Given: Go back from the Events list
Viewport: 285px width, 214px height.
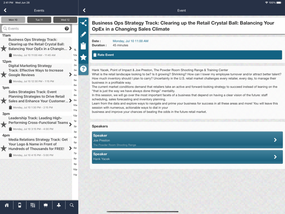Looking at the screenshot, I should click(5, 10).
